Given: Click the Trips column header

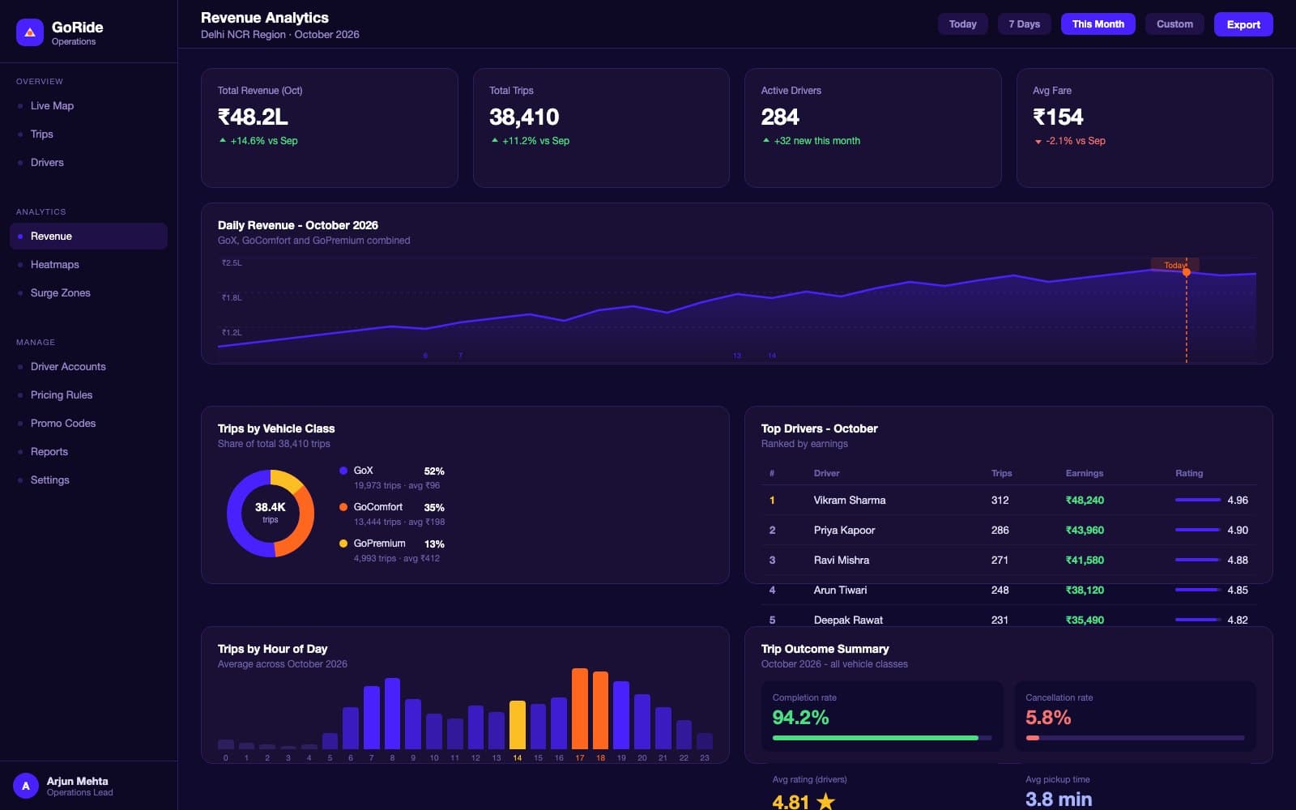Looking at the screenshot, I should [x=1002, y=473].
